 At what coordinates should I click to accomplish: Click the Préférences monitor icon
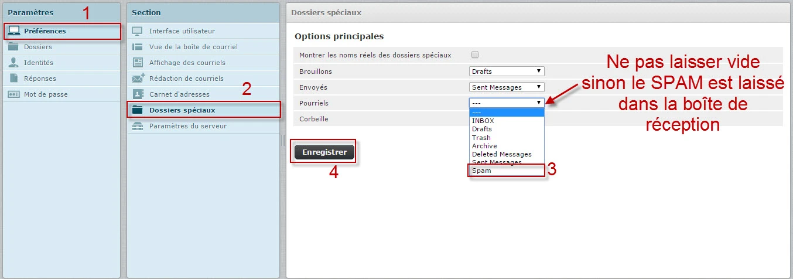pyautogui.click(x=14, y=31)
